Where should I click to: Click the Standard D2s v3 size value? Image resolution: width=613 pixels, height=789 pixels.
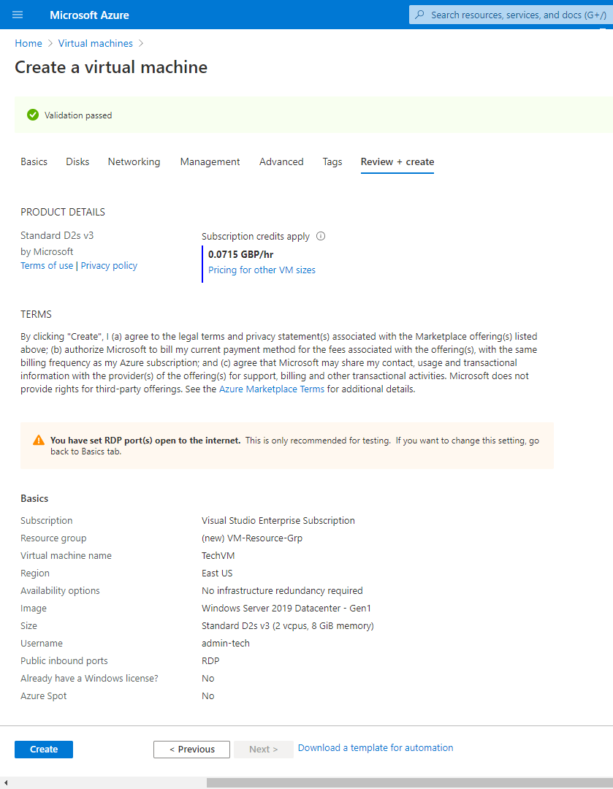coord(288,625)
